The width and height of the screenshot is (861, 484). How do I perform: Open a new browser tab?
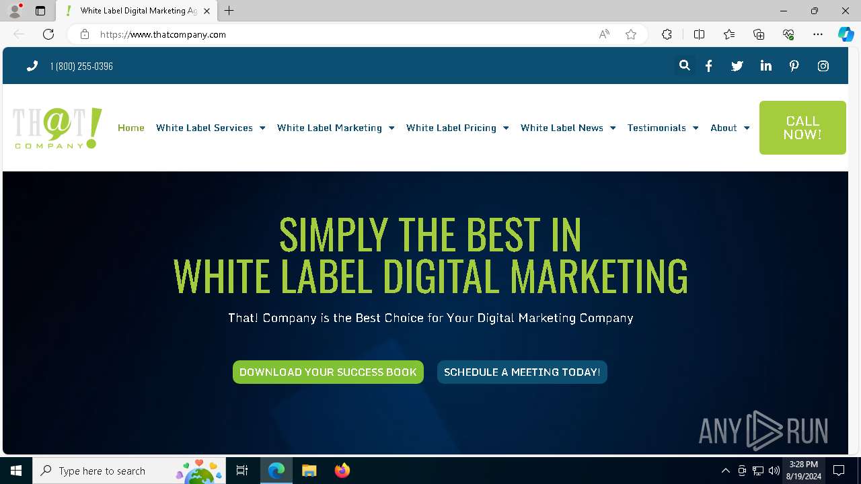click(x=229, y=11)
